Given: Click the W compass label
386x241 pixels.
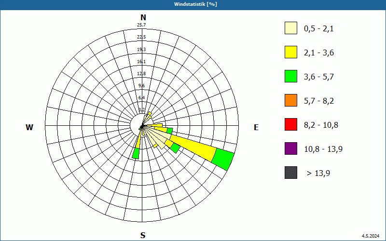Looking at the screenshot, I should pos(29,127).
